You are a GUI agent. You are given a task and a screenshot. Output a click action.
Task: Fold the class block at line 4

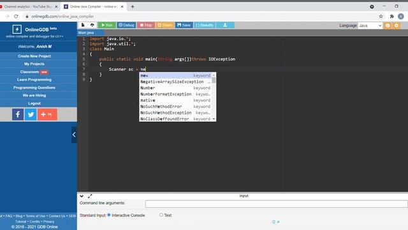(x=87, y=54)
